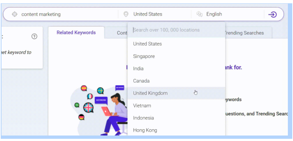This screenshot has width=293, height=141.
Task: Click the location pin icon
Action: pos(126,14)
